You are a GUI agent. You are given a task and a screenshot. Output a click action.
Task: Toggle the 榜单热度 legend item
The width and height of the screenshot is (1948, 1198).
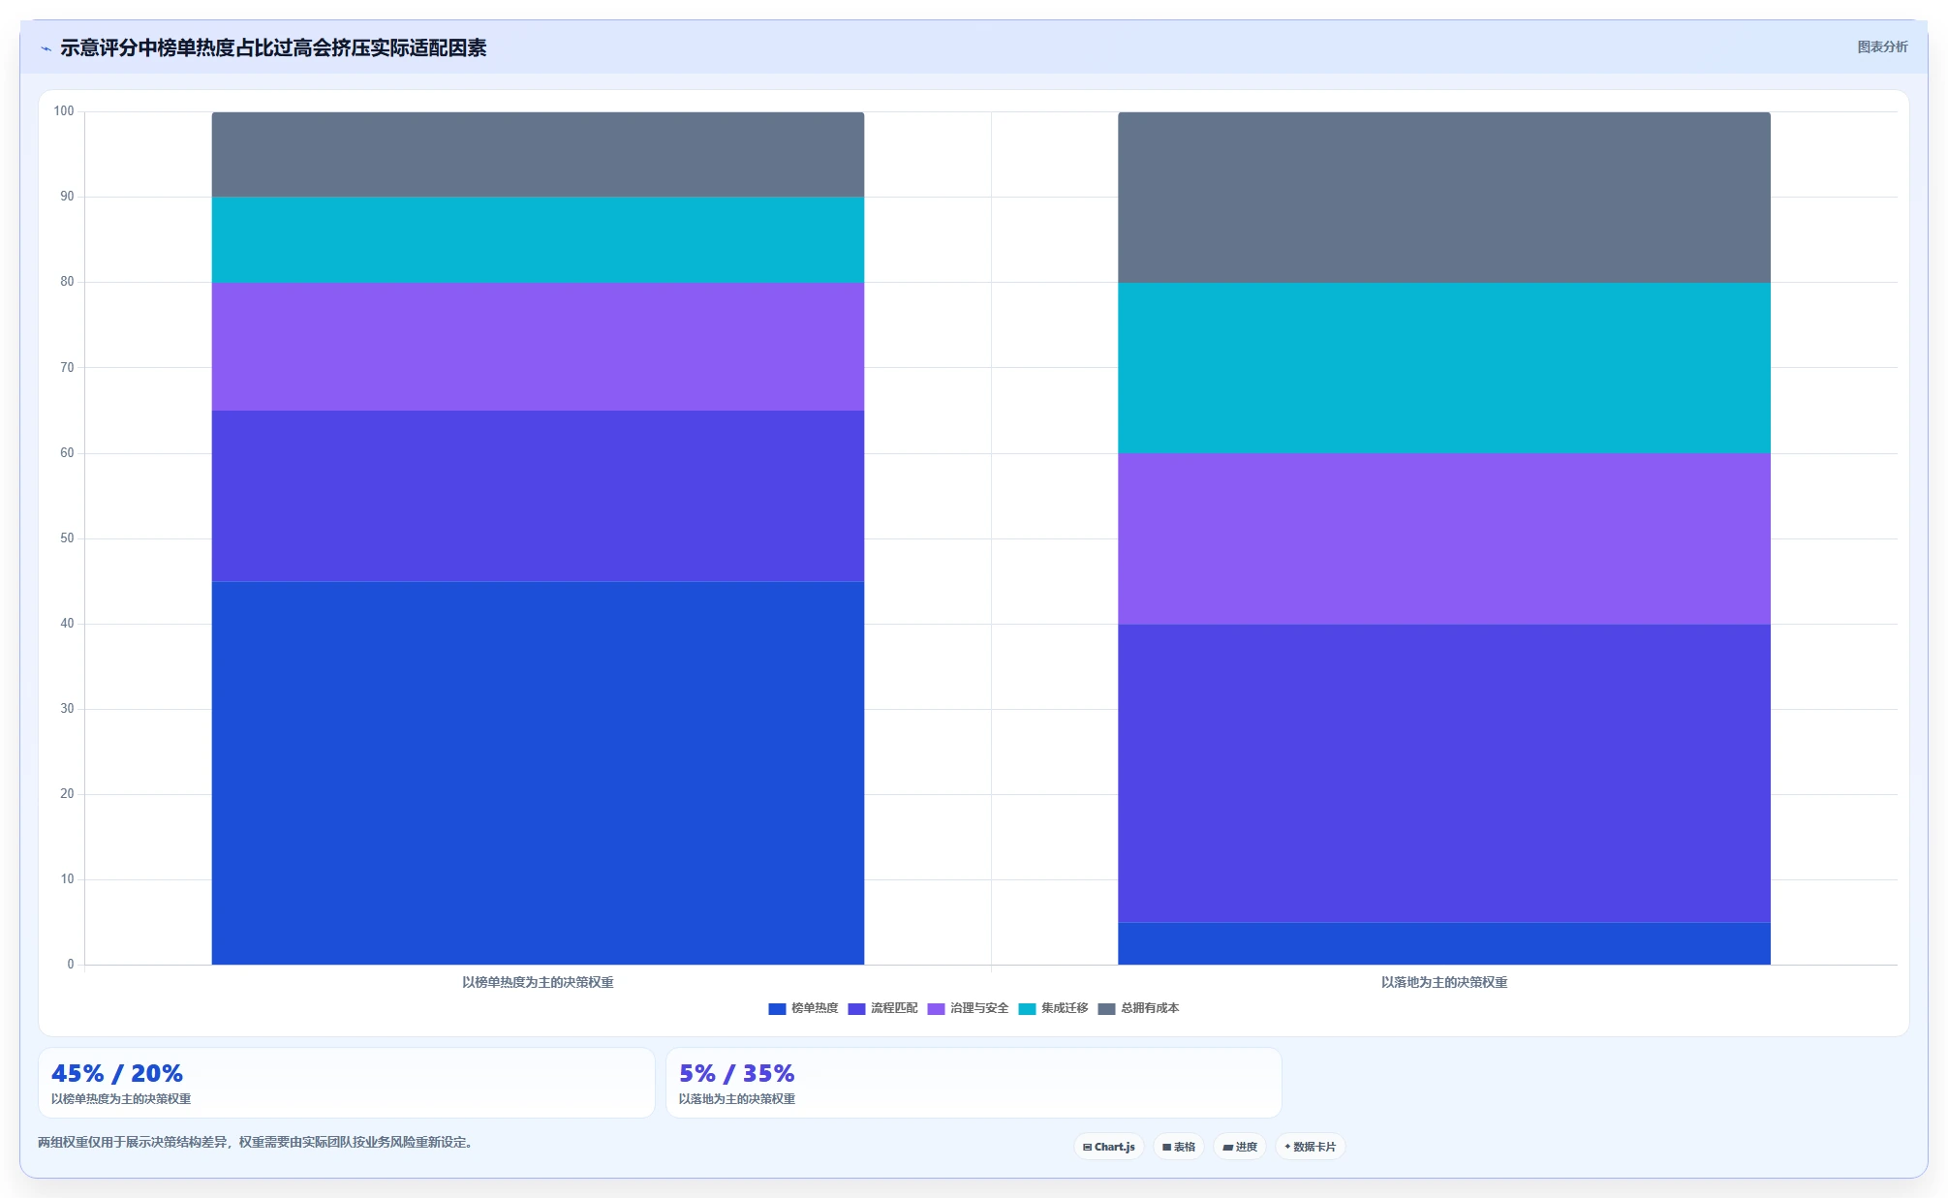[803, 1008]
